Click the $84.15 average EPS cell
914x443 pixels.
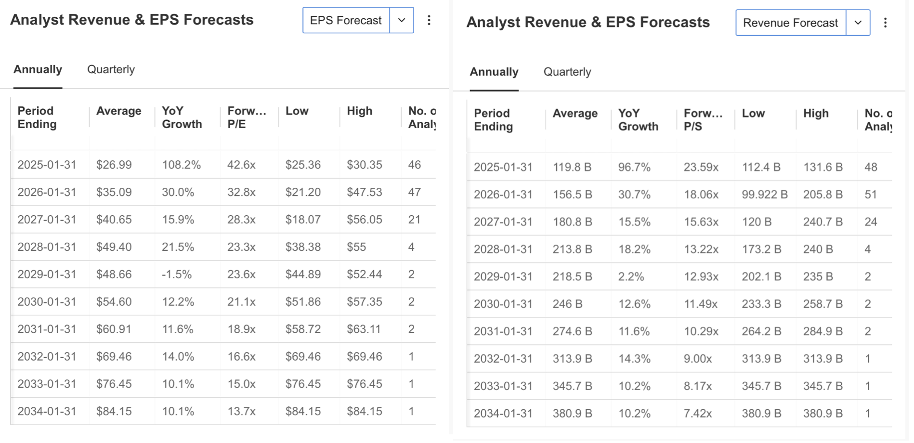[114, 412]
